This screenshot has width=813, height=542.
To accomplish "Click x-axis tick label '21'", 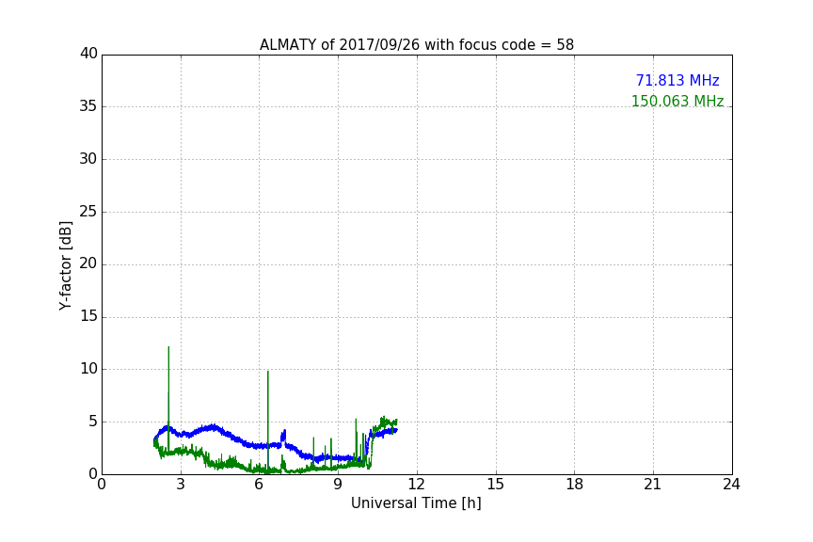I will 653,485.
